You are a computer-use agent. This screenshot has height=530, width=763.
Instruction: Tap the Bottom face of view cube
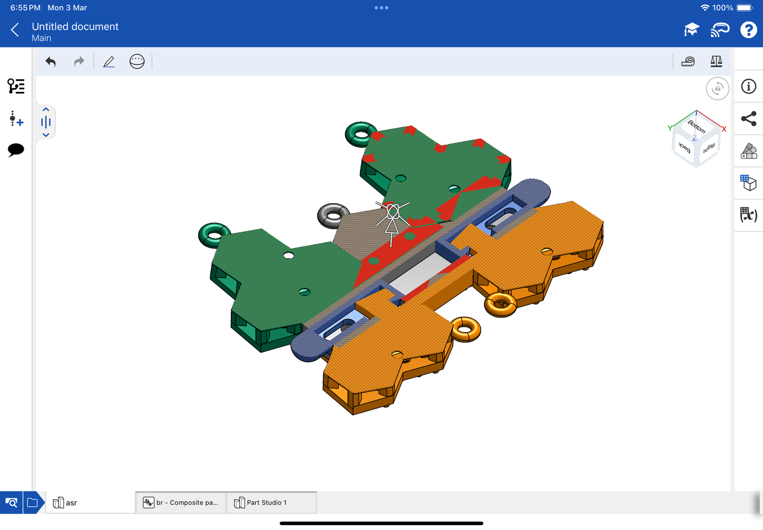(x=696, y=127)
